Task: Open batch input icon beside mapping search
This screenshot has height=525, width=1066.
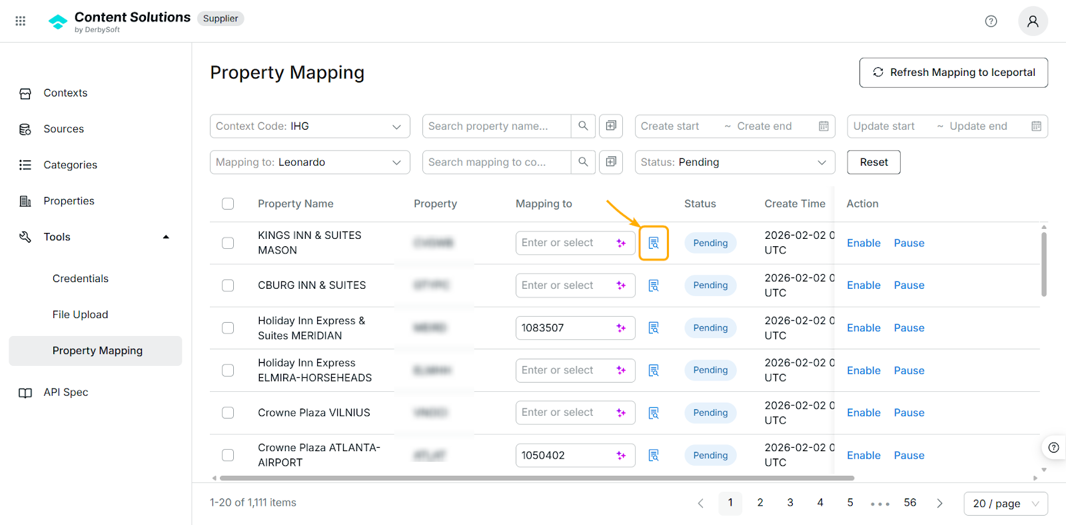Action: pyautogui.click(x=611, y=162)
